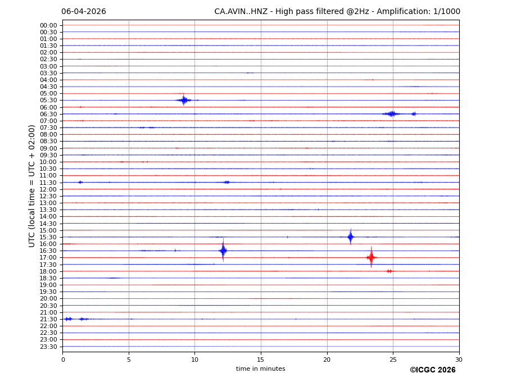Click the 23:30 time label on the y-axis
521x391 pixels.
(48, 347)
